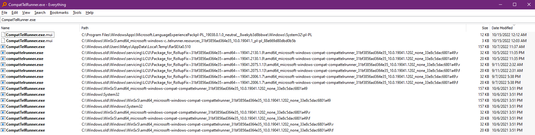Sort results by the Name column header
The width and height of the screenshot is (535, 135).
[40, 28]
